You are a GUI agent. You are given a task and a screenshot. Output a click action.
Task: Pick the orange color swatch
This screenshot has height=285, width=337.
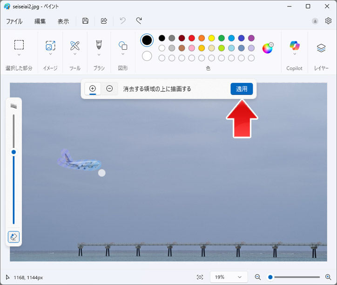(202, 38)
